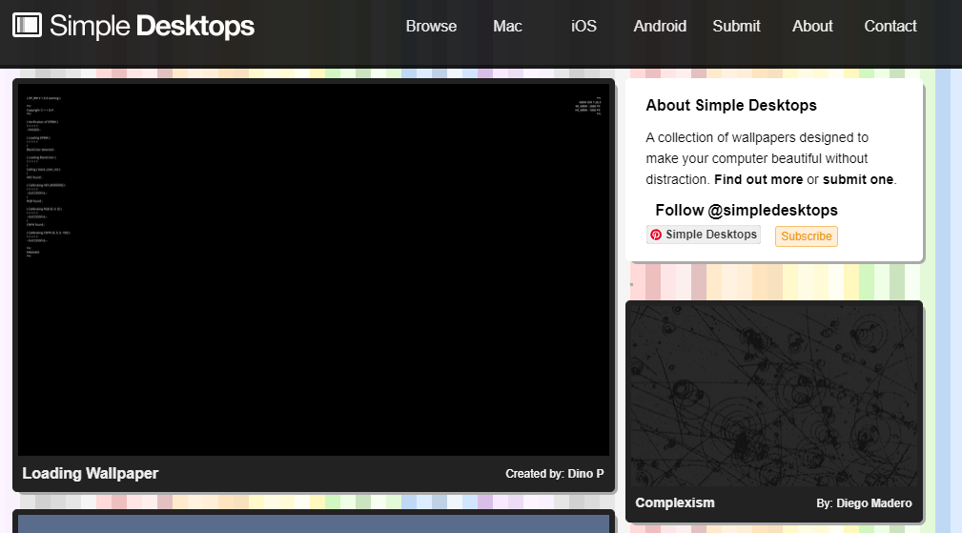The image size is (962, 533).
Task: Click the Complexism title link
Action: tap(674, 503)
